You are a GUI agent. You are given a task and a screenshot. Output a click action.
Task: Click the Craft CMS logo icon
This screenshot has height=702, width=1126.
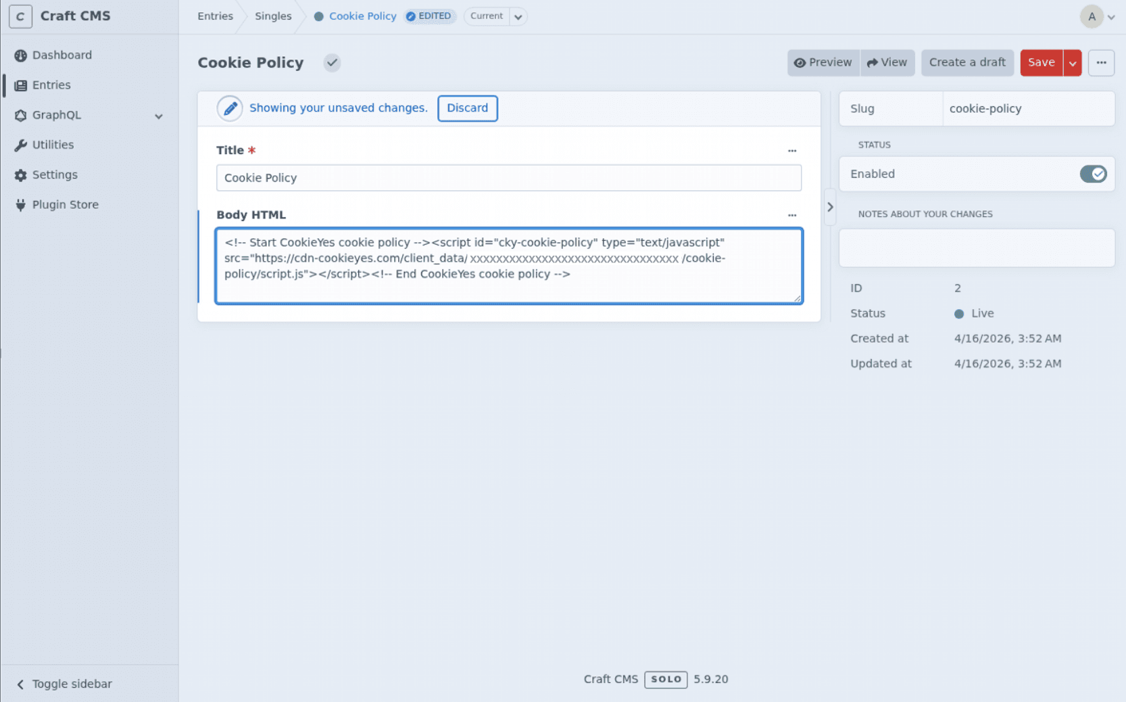tap(20, 16)
